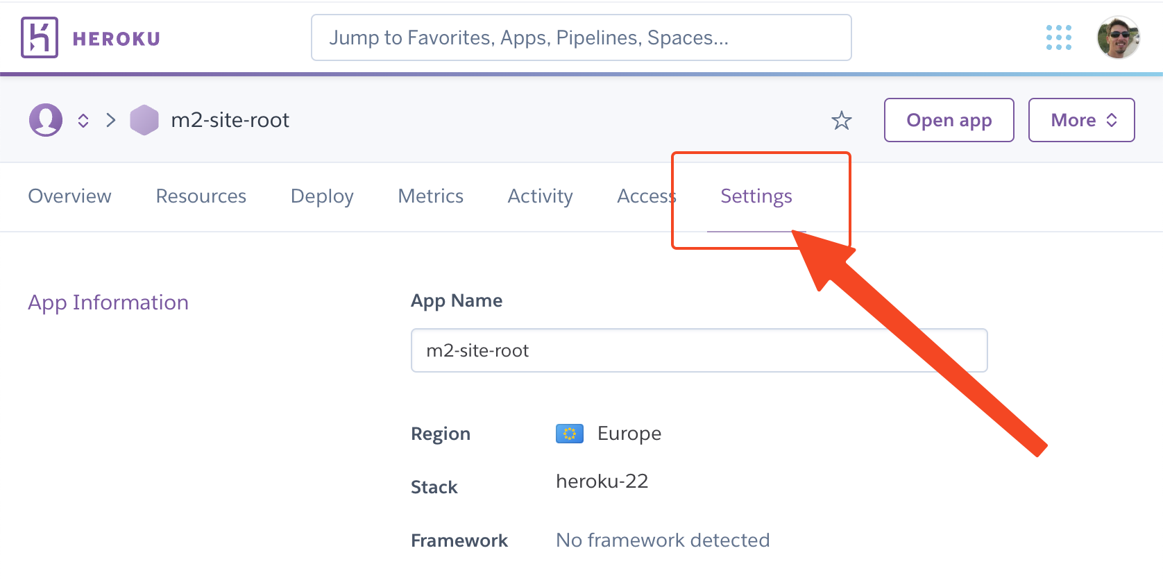Click the Heroku logo icon
This screenshot has height=580, width=1163.
pos(40,37)
